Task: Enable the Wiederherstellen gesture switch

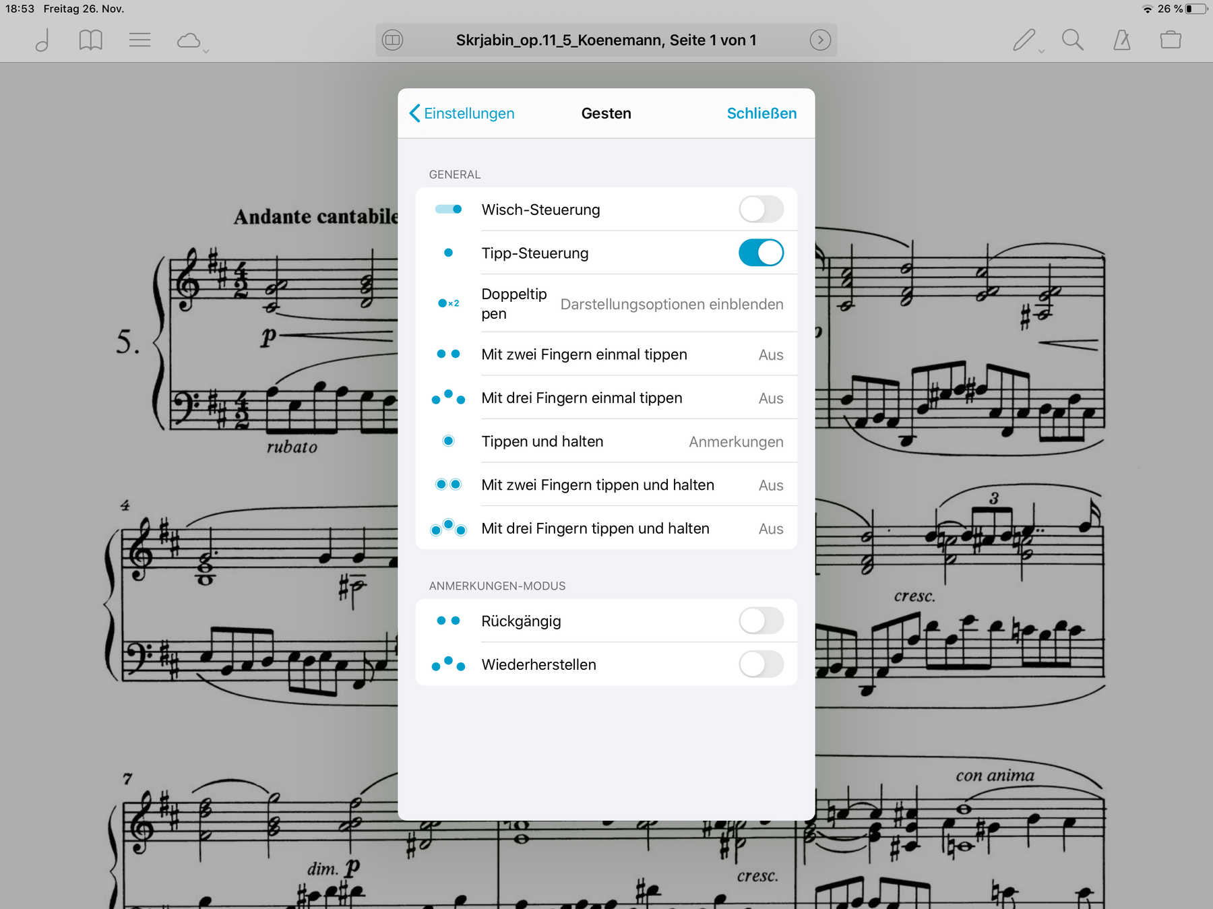Action: 761,664
